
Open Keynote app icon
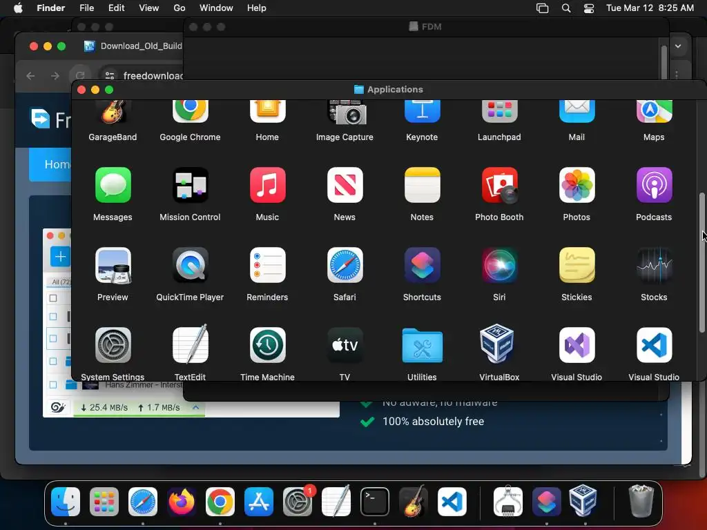422,111
